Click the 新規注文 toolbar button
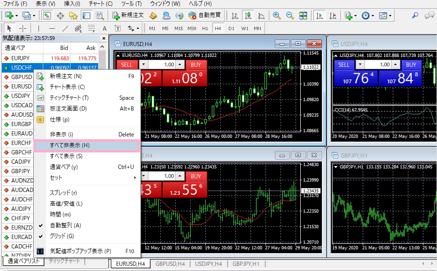The width and height of the screenshot is (437, 271). pos(128,16)
